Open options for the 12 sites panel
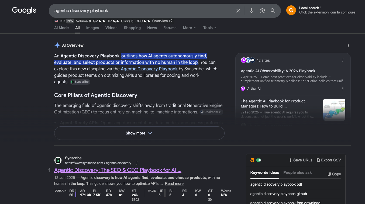The height and width of the screenshot is (204, 365). [343, 60]
